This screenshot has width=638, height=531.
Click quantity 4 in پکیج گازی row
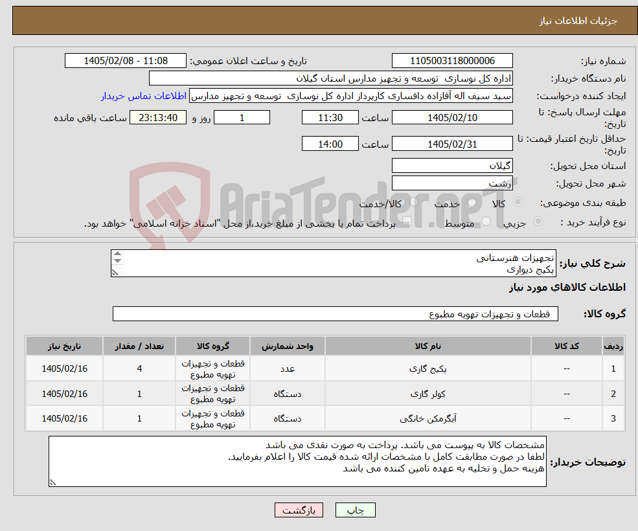point(139,368)
